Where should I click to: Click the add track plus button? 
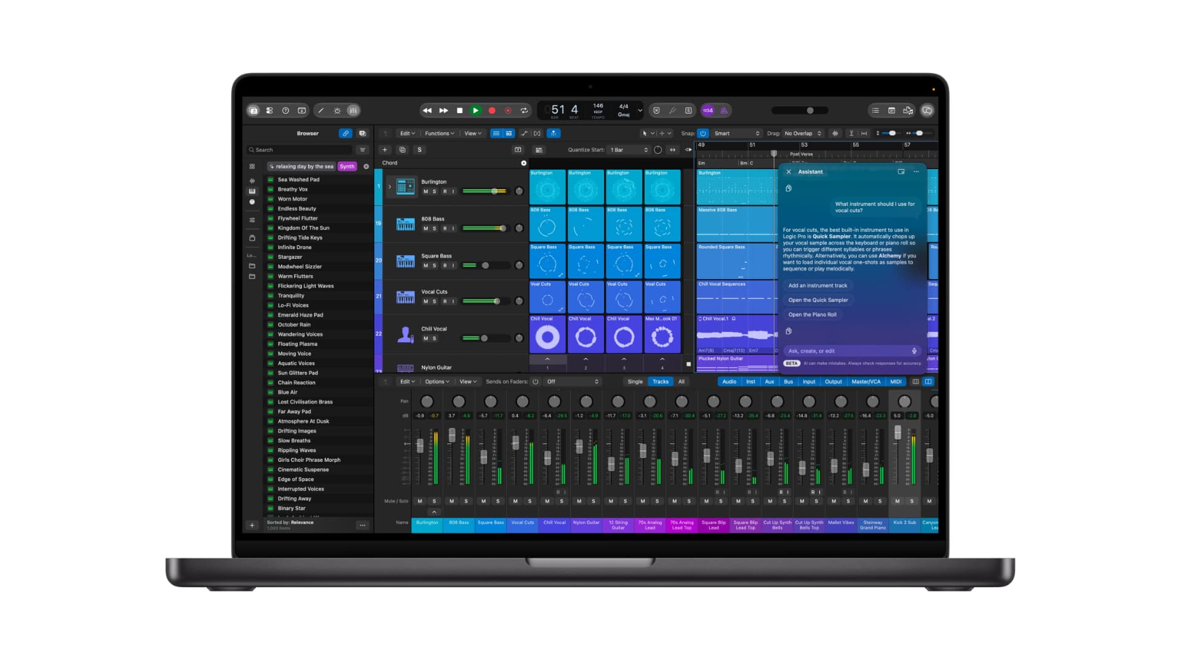click(385, 150)
